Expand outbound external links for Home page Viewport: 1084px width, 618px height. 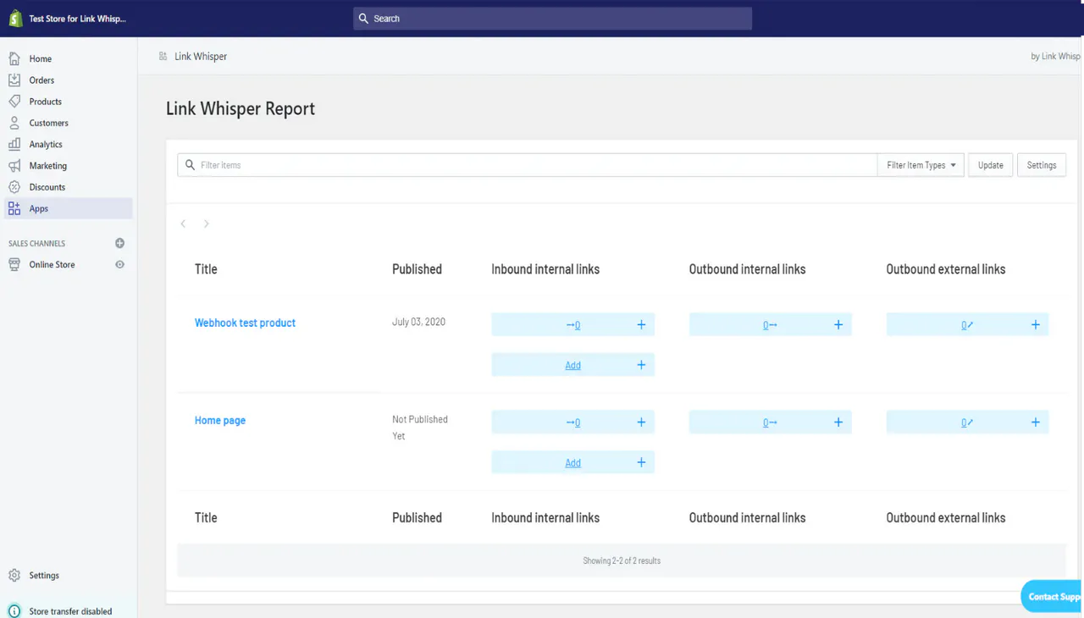click(x=1035, y=422)
